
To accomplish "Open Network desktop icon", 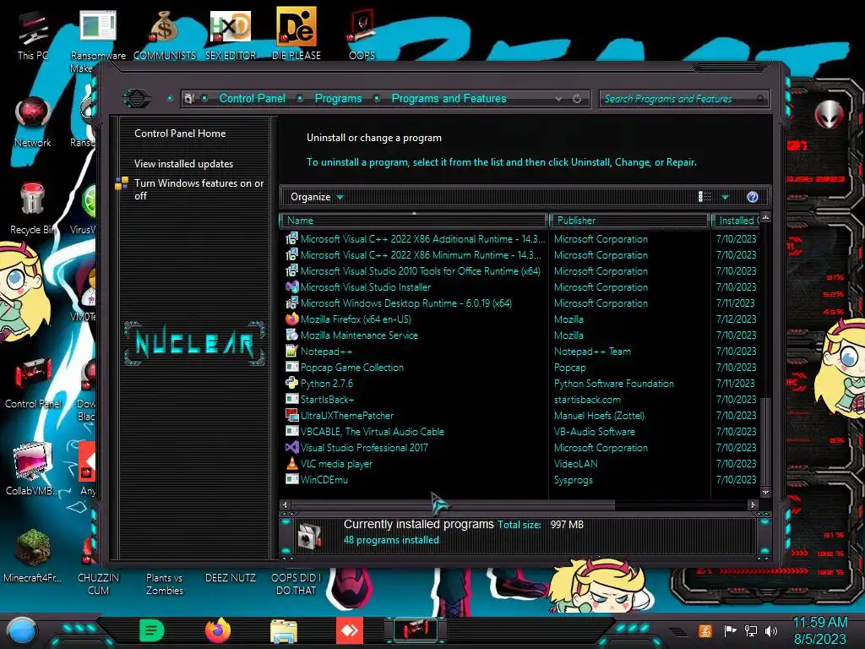I will [x=33, y=122].
